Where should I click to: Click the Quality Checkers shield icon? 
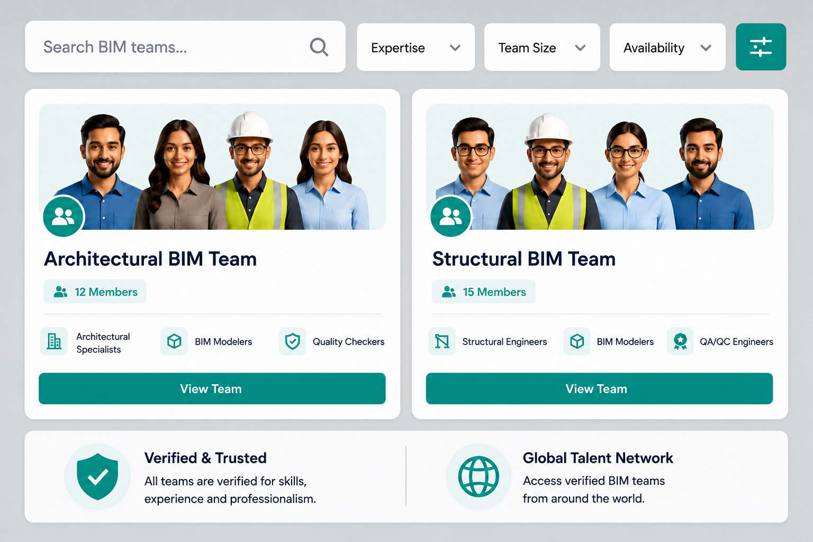293,341
